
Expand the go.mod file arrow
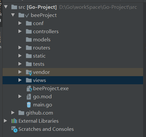point(20,96)
